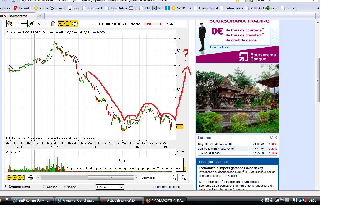Click chart scrollbar left arrow
Image resolution: width=354 pixels, height=221 pixels.
coord(38,178)
